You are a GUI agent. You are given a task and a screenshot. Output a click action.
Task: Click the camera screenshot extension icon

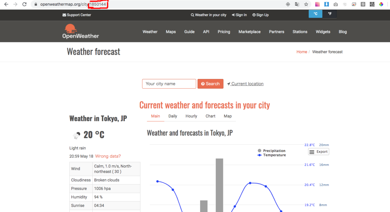point(336,5)
